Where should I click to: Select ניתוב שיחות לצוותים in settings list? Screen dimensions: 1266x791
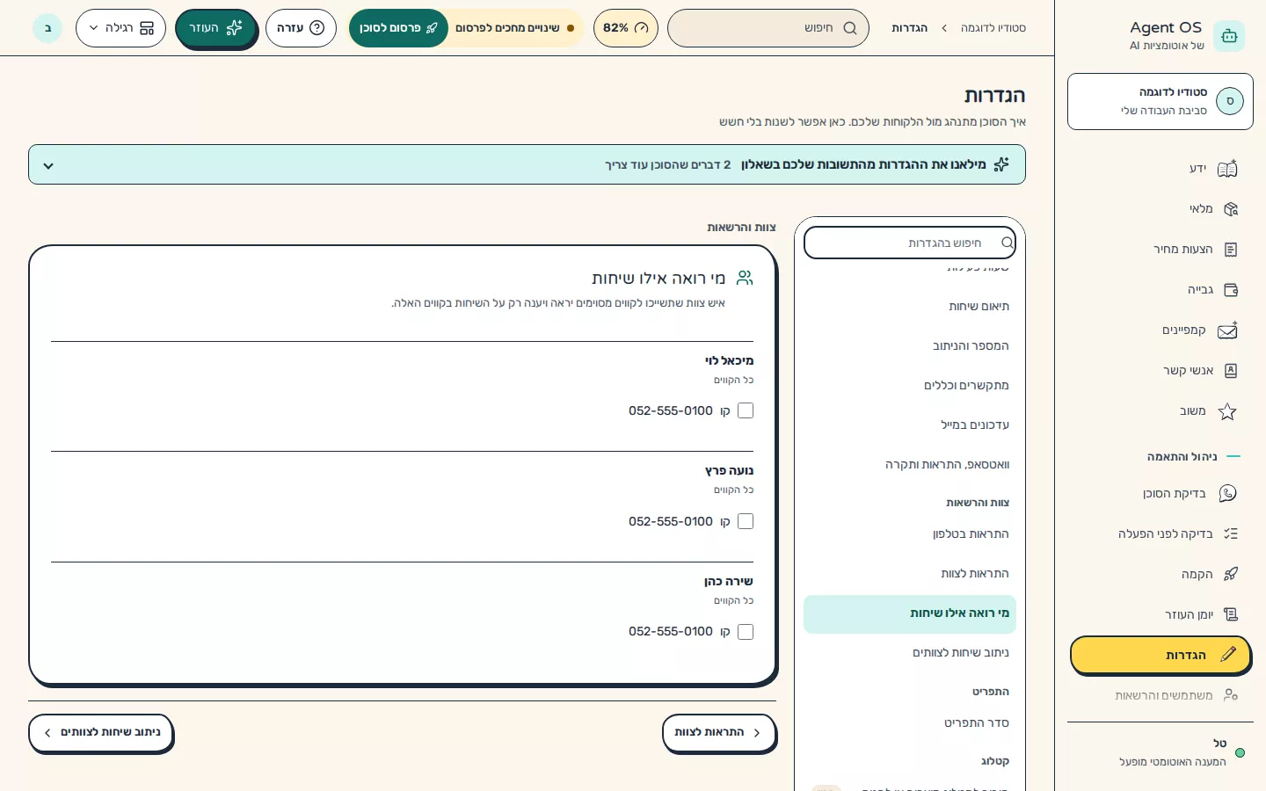tap(910, 653)
